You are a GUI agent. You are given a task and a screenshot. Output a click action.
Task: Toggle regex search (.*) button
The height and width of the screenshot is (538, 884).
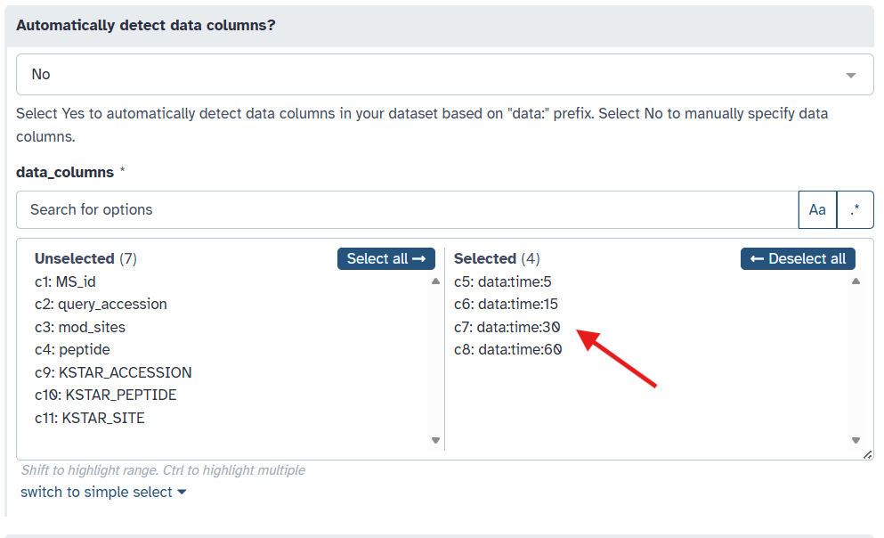[x=856, y=210]
